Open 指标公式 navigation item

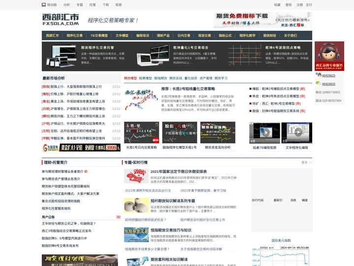coord(225,35)
